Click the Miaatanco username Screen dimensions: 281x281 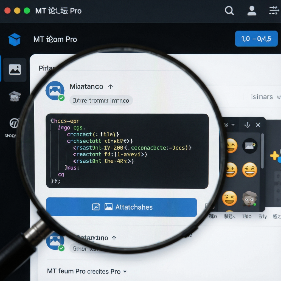click(x=86, y=86)
